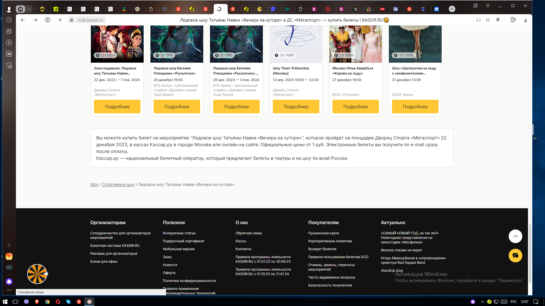This screenshot has height=306, width=545.
Task: Enable reader mode icon
Action: 488,20
